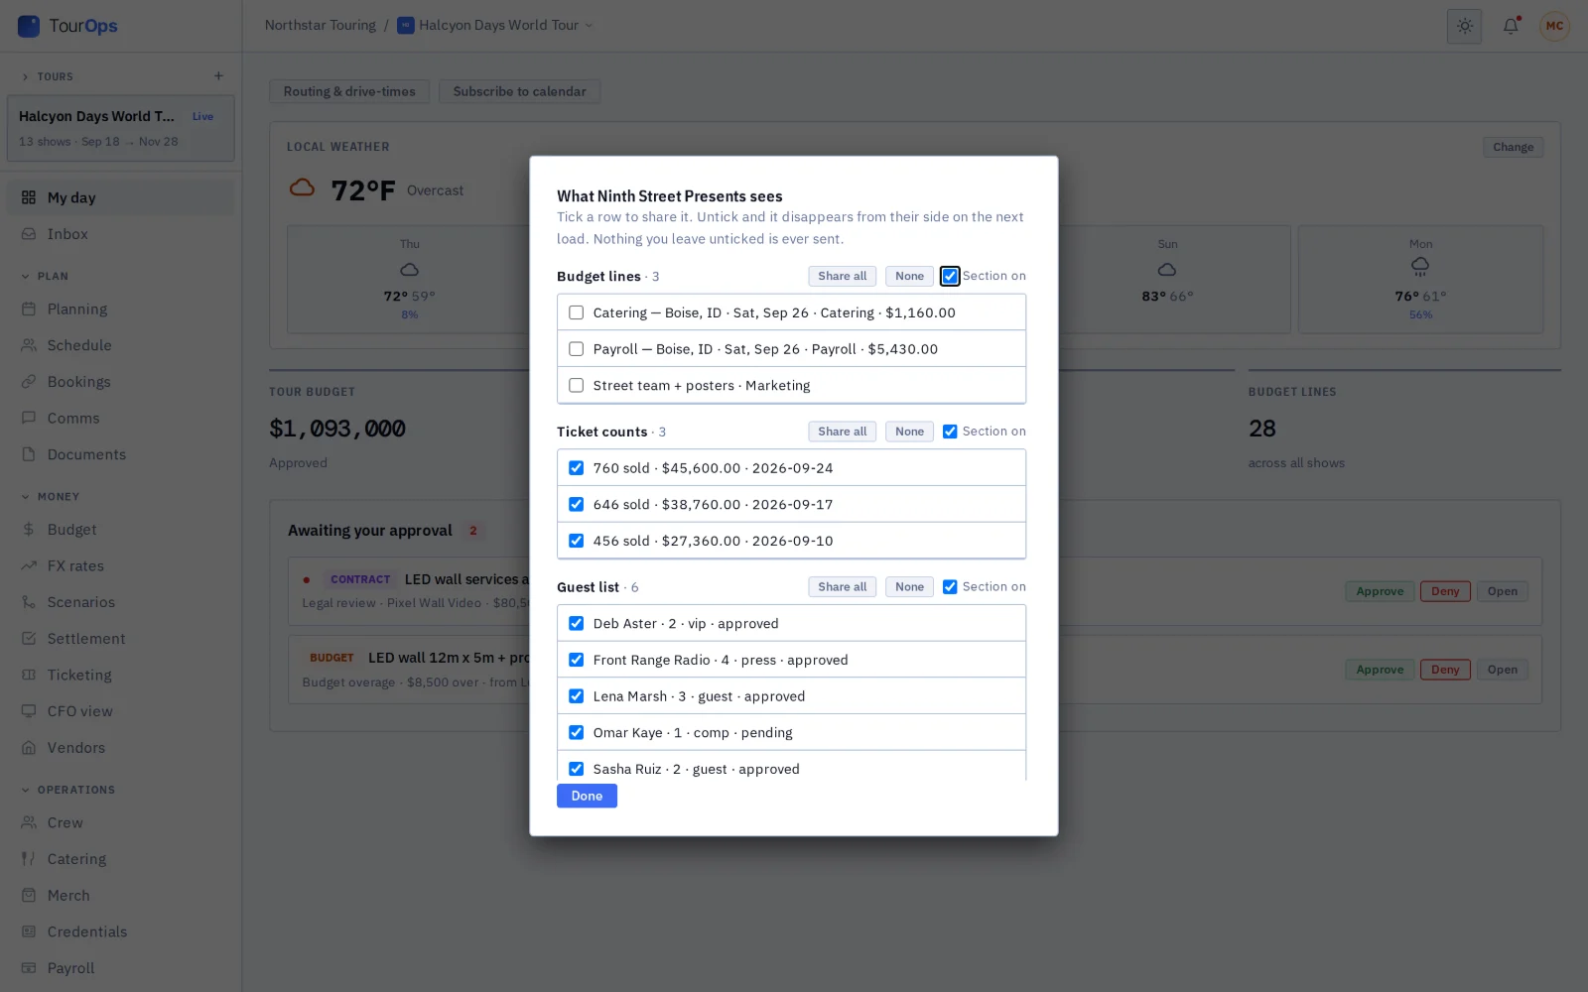Click the Settlement checklist icon
1588x992 pixels.
[29, 639]
